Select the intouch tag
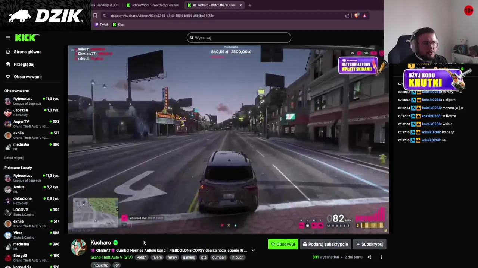478x268 pixels. [x=238, y=257]
